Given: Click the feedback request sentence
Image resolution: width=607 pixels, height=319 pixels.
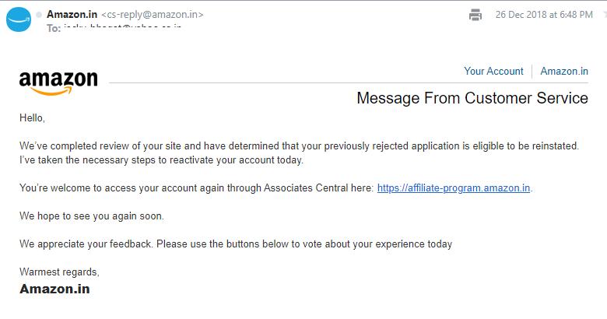Looking at the screenshot, I should 236,244.
